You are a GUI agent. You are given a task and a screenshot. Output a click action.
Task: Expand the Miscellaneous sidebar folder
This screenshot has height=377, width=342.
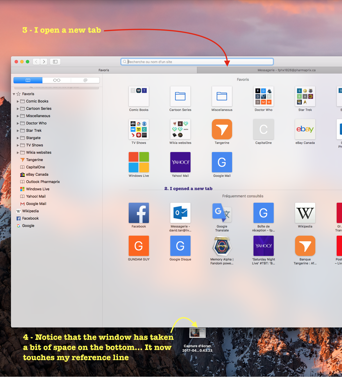tap(18, 116)
